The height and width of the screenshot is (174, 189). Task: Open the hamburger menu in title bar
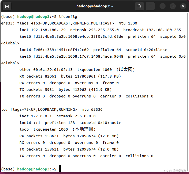(150, 6)
